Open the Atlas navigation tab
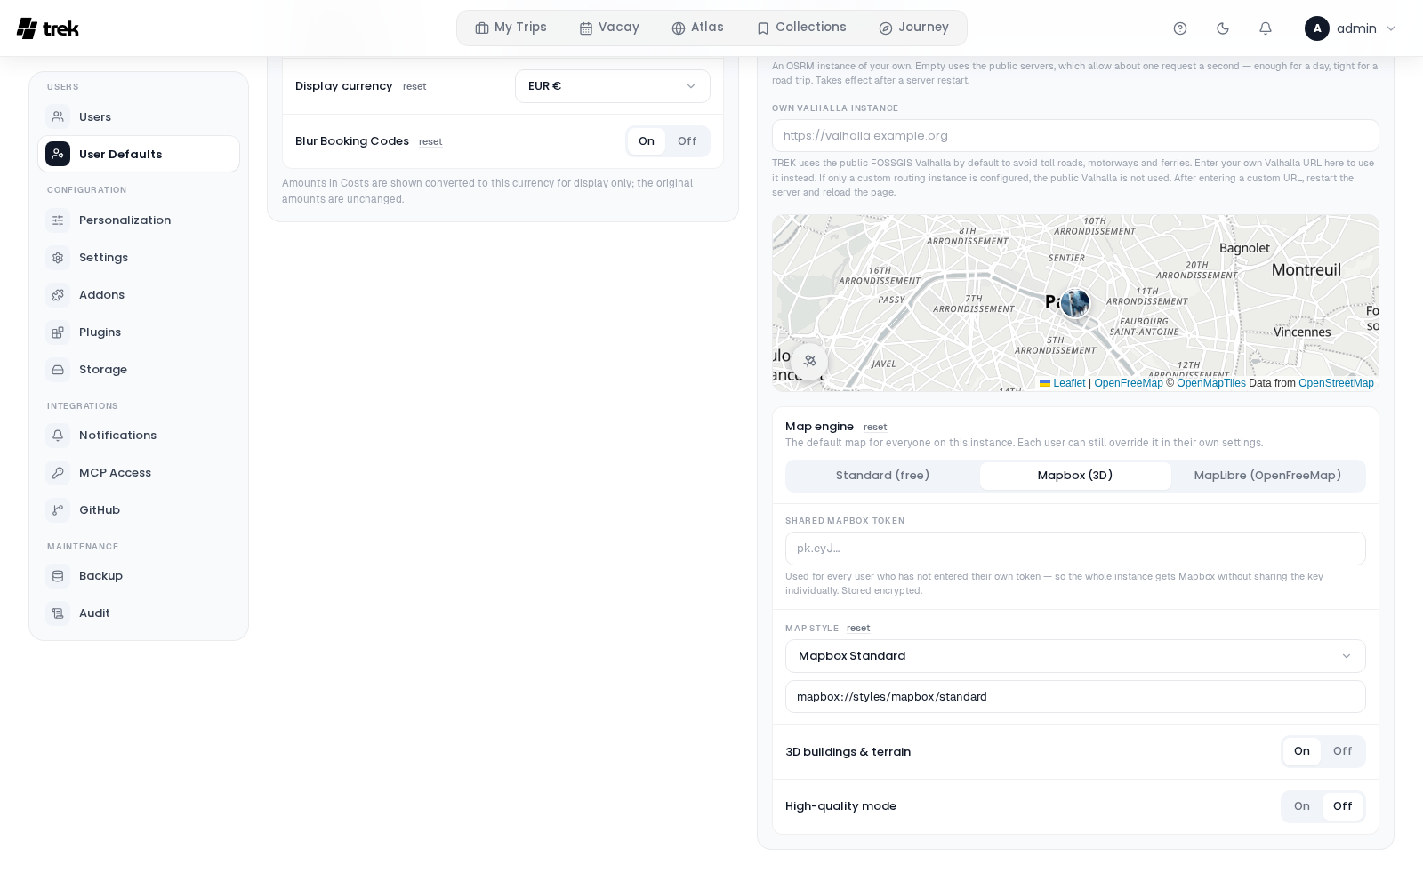 click(697, 28)
